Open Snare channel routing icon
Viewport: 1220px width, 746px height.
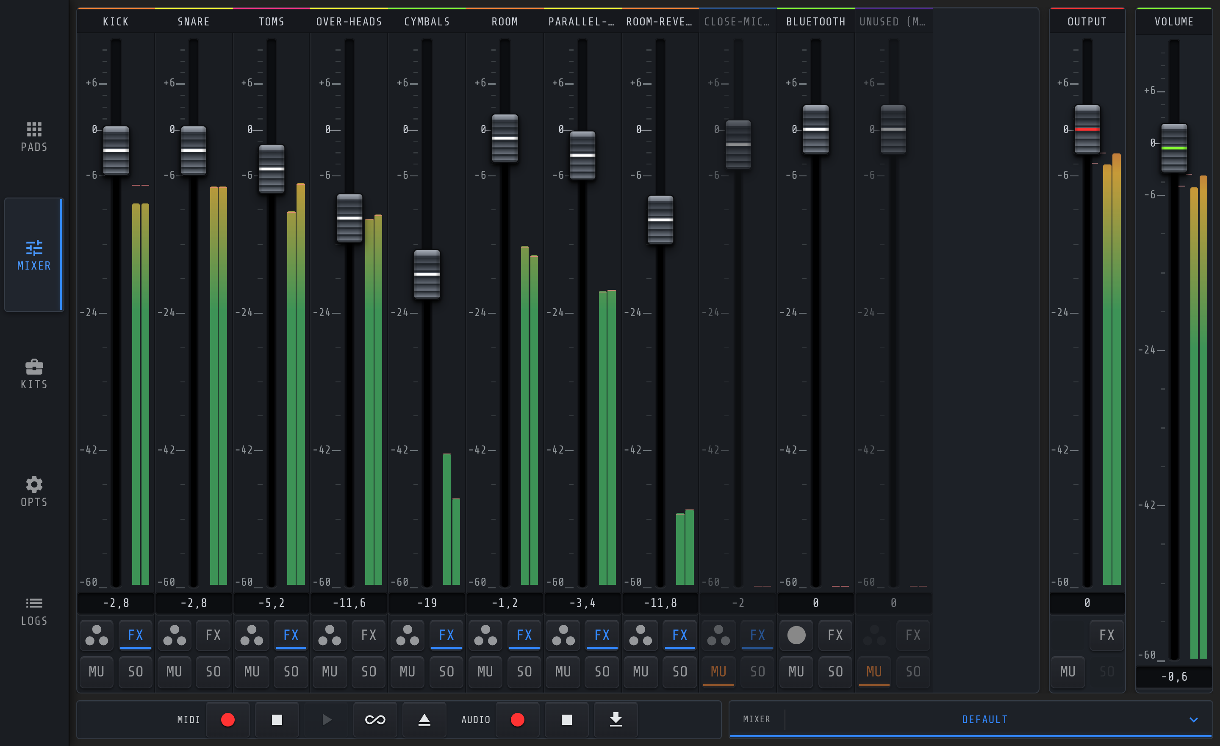[174, 635]
